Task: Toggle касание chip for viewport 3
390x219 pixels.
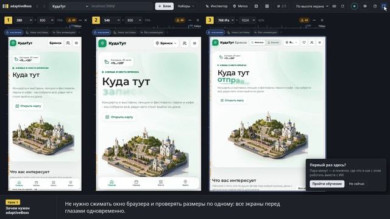Action: coord(215,32)
